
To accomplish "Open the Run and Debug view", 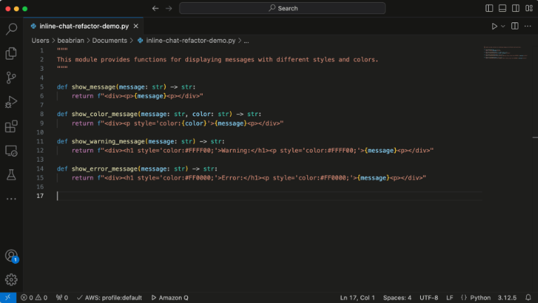I will point(11,102).
